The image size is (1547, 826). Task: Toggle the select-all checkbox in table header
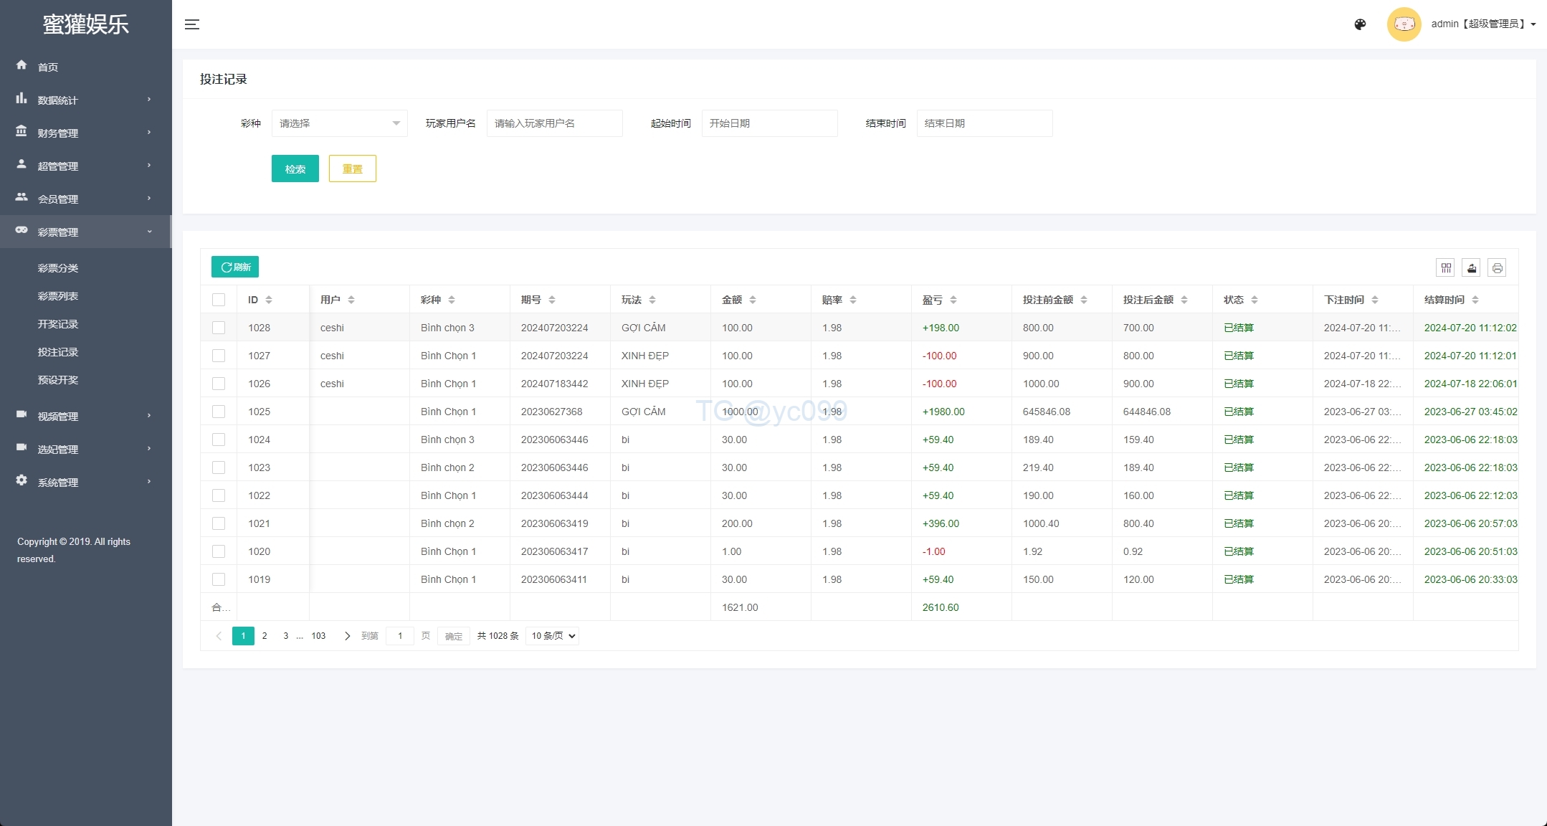pos(219,300)
